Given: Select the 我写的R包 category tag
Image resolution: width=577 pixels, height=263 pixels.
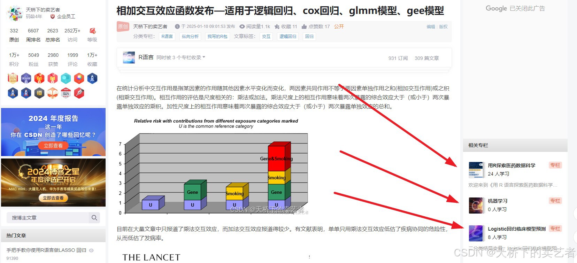Looking at the screenshot, I should coord(217,36).
